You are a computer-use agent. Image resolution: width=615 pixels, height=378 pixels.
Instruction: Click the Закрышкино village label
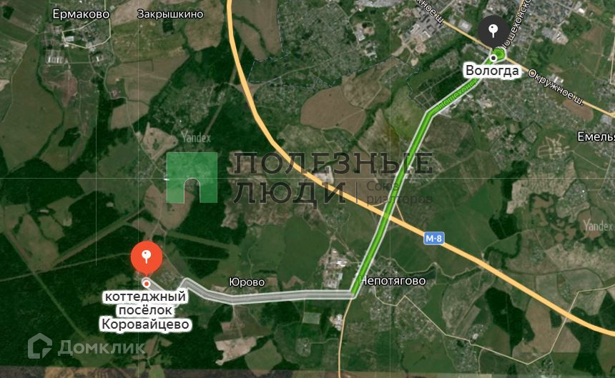[x=170, y=14]
